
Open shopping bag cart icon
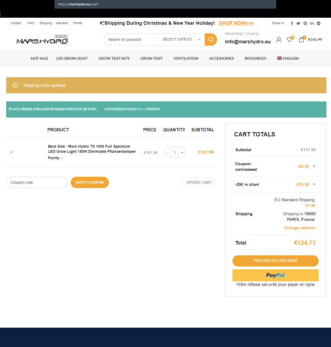pos(301,40)
